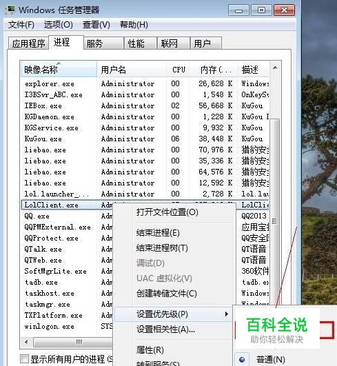This screenshot has width=337, height=366.
Task: Select the tadb.exe process
Action: [x=67, y=282]
